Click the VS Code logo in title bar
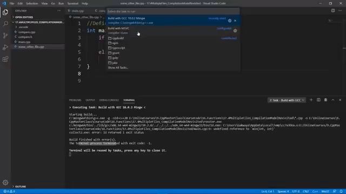The image size is (346, 194). click(x=4, y=3)
